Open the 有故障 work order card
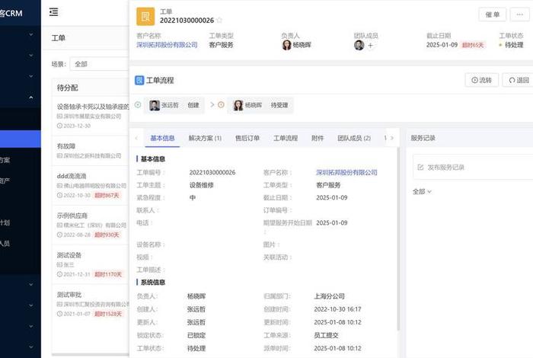Image resolution: width=533 pixels, height=358 pixels. 91,151
